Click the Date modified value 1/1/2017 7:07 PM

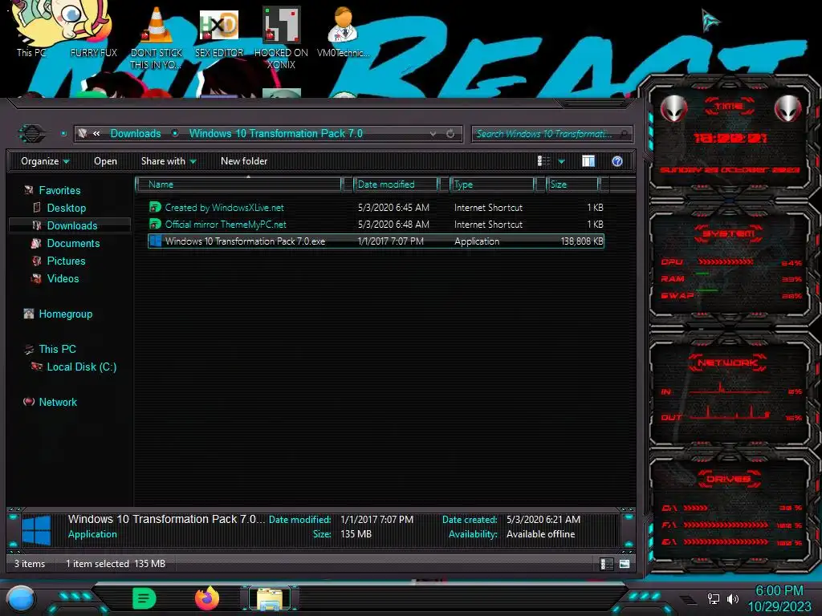coord(377,520)
